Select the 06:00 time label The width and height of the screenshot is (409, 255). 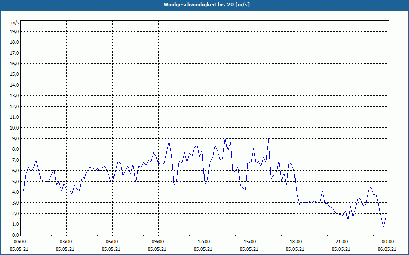point(111,242)
